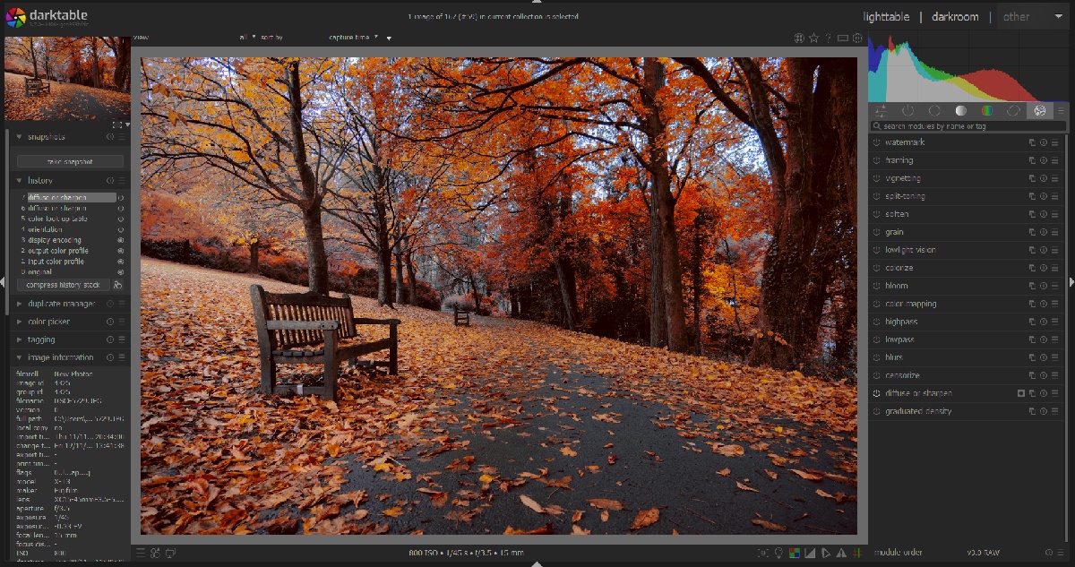Show the color module group tab
This screenshot has width=1075, height=567.
(986, 110)
